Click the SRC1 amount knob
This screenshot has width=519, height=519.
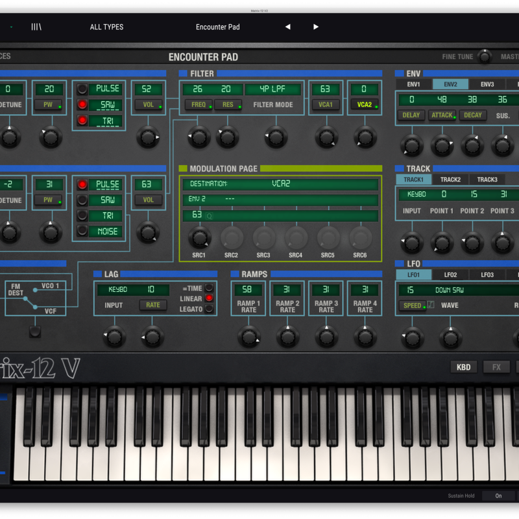200,238
